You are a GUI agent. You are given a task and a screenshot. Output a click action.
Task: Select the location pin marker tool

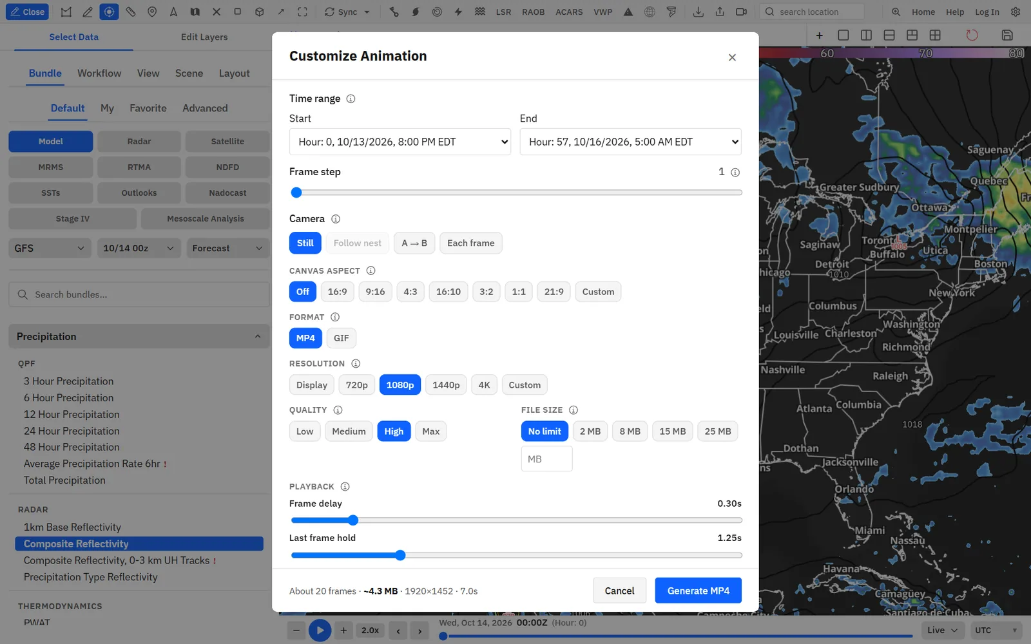(152, 12)
